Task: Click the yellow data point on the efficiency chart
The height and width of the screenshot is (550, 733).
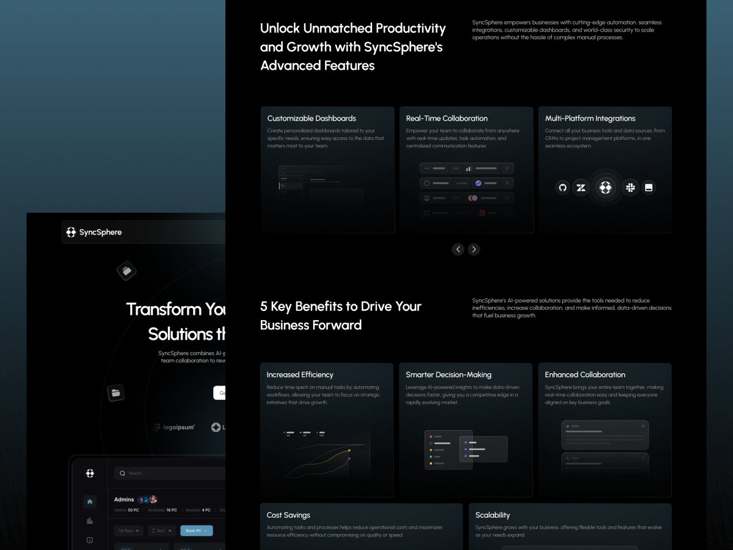Action: pos(349,450)
